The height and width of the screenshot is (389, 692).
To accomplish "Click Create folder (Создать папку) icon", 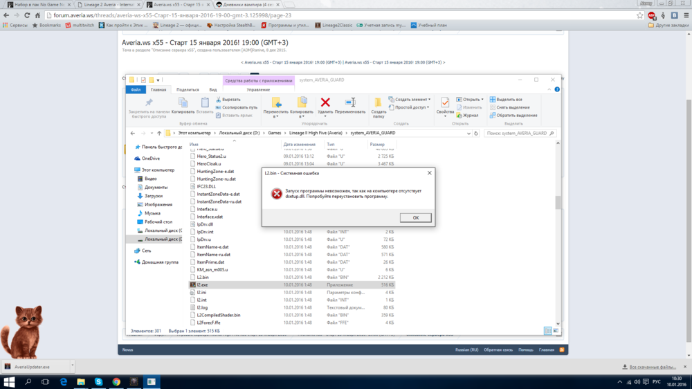I will [379, 104].
